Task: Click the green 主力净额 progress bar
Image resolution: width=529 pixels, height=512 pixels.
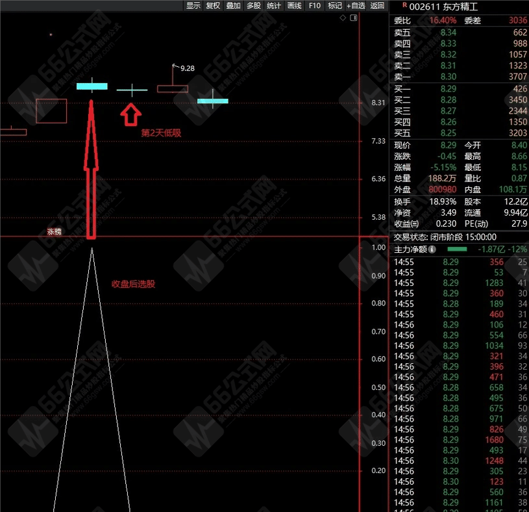Action: pos(457,249)
